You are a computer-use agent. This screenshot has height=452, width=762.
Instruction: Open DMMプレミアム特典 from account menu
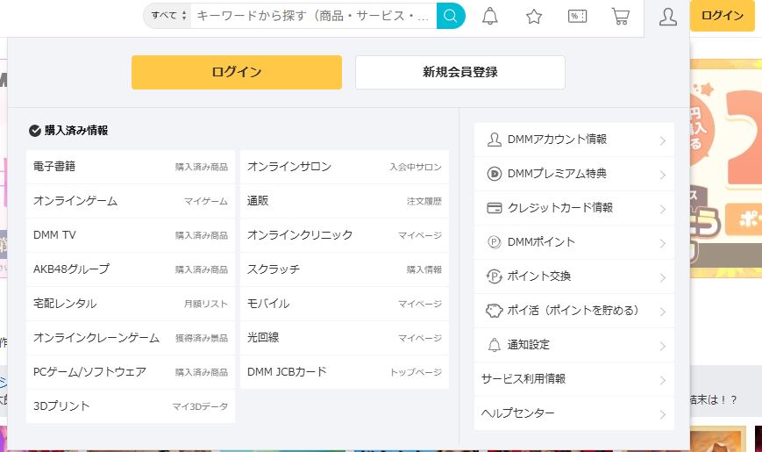(x=573, y=174)
